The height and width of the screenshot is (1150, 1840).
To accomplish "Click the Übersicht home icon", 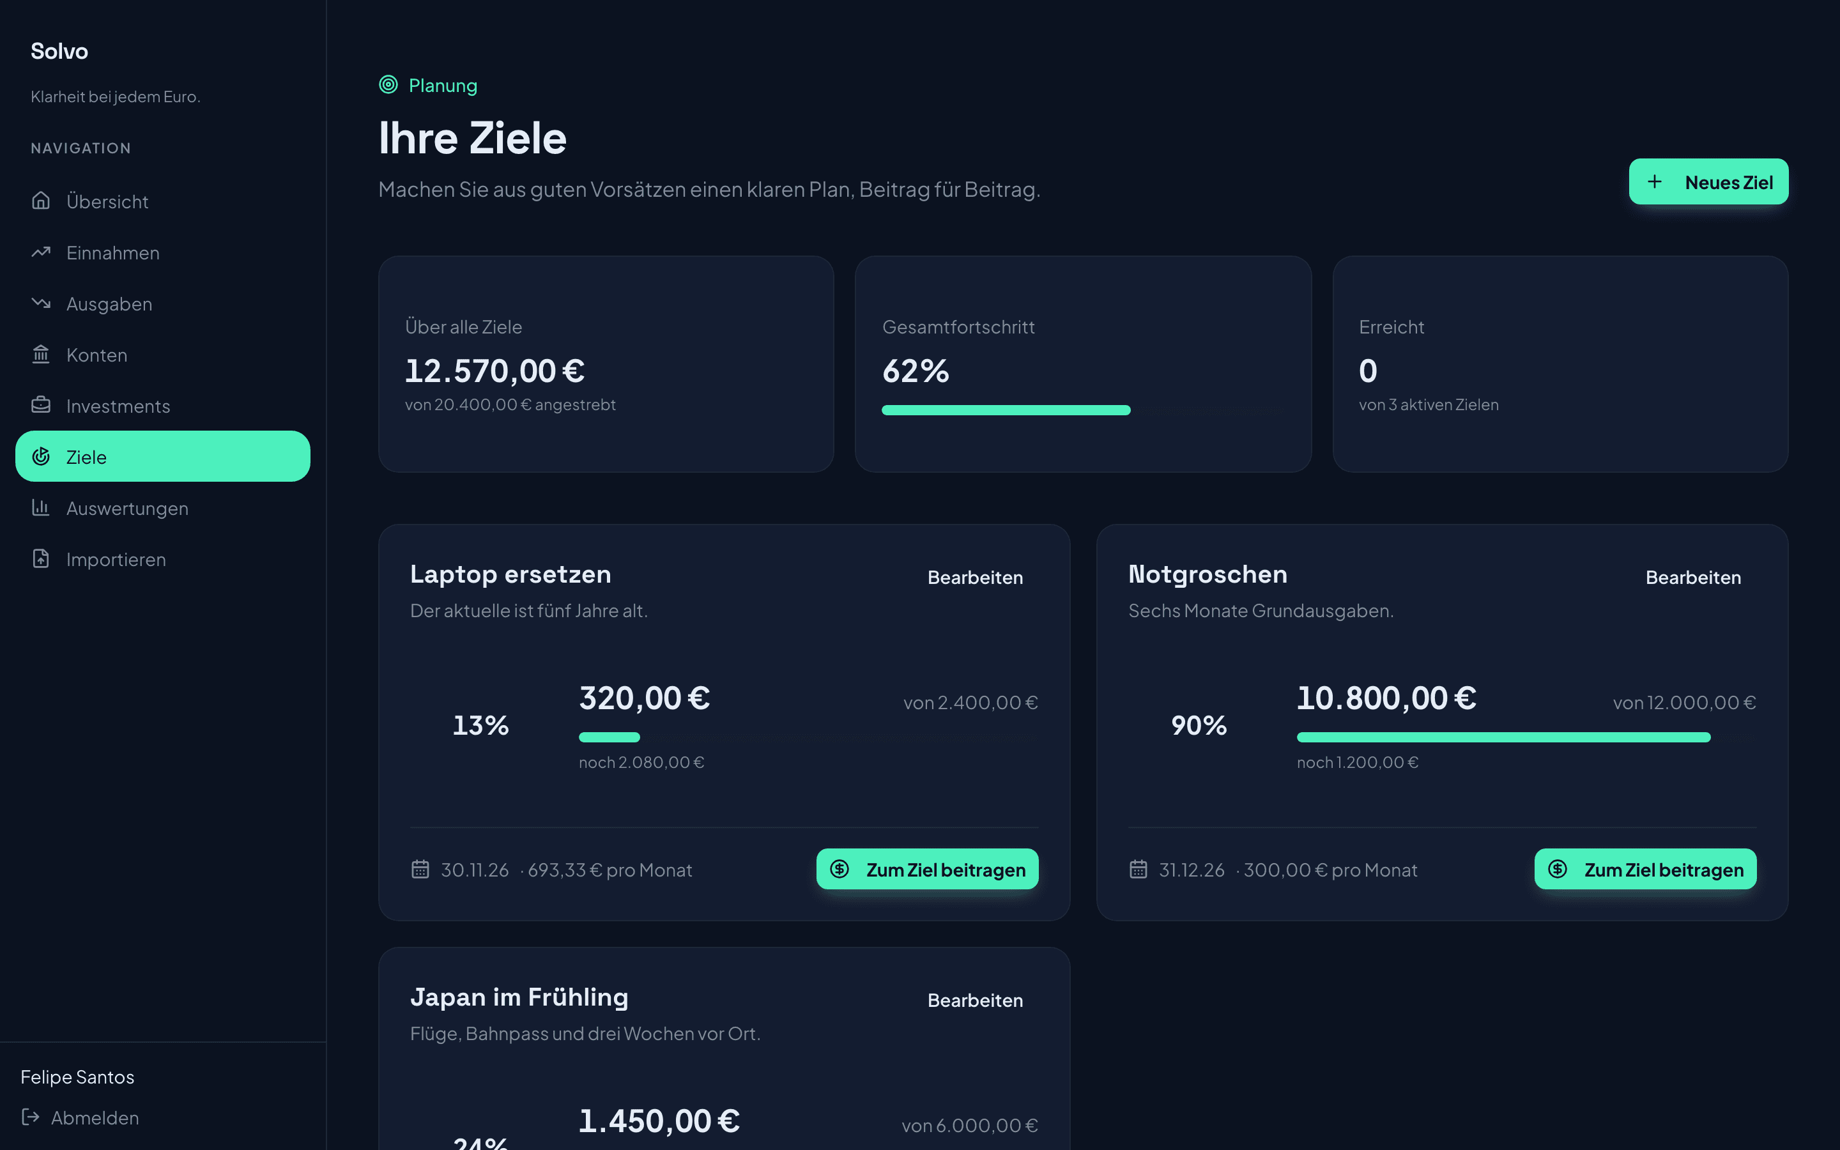I will tap(41, 201).
